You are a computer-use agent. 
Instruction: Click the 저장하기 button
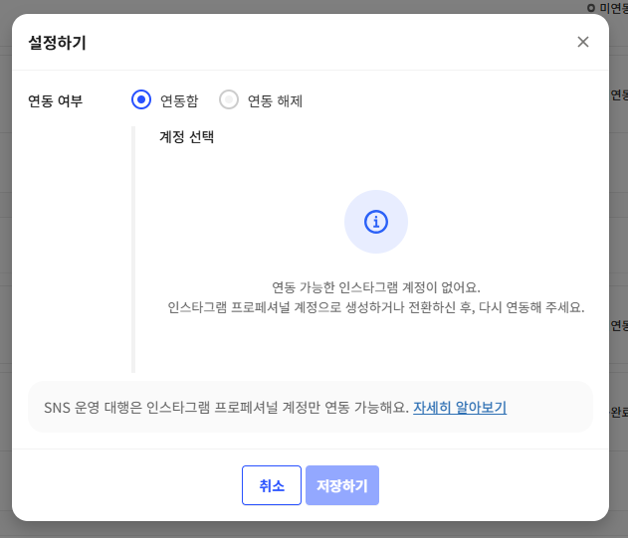tap(342, 485)
